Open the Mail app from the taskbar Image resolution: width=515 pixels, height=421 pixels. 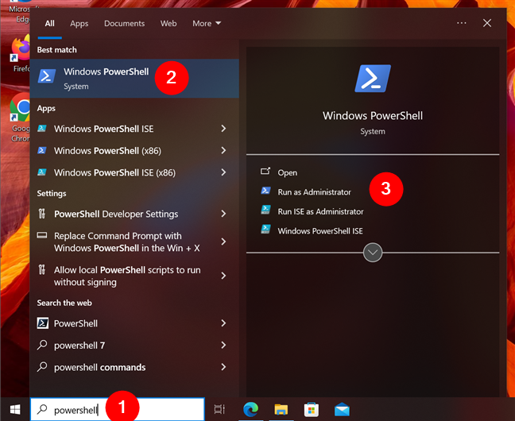point(342,410)
